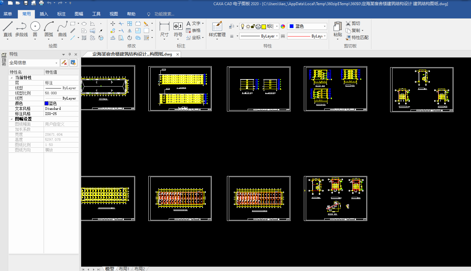Click the rotate tool in 修改 group
This screenshot has height=271, width=471.
[x=130, y=38]
